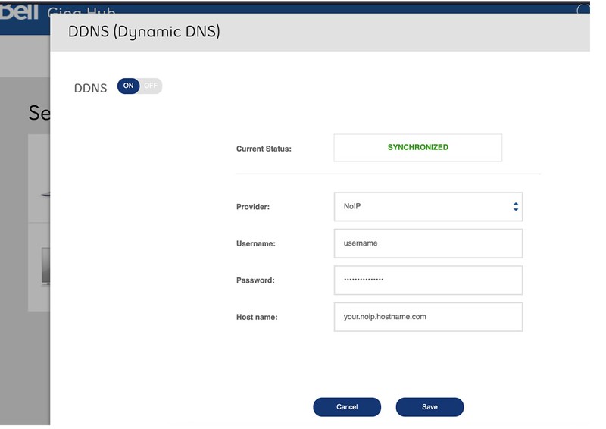Save the DDNS settings
Viewport: 606px width, 429px height.
click(430, 407)
